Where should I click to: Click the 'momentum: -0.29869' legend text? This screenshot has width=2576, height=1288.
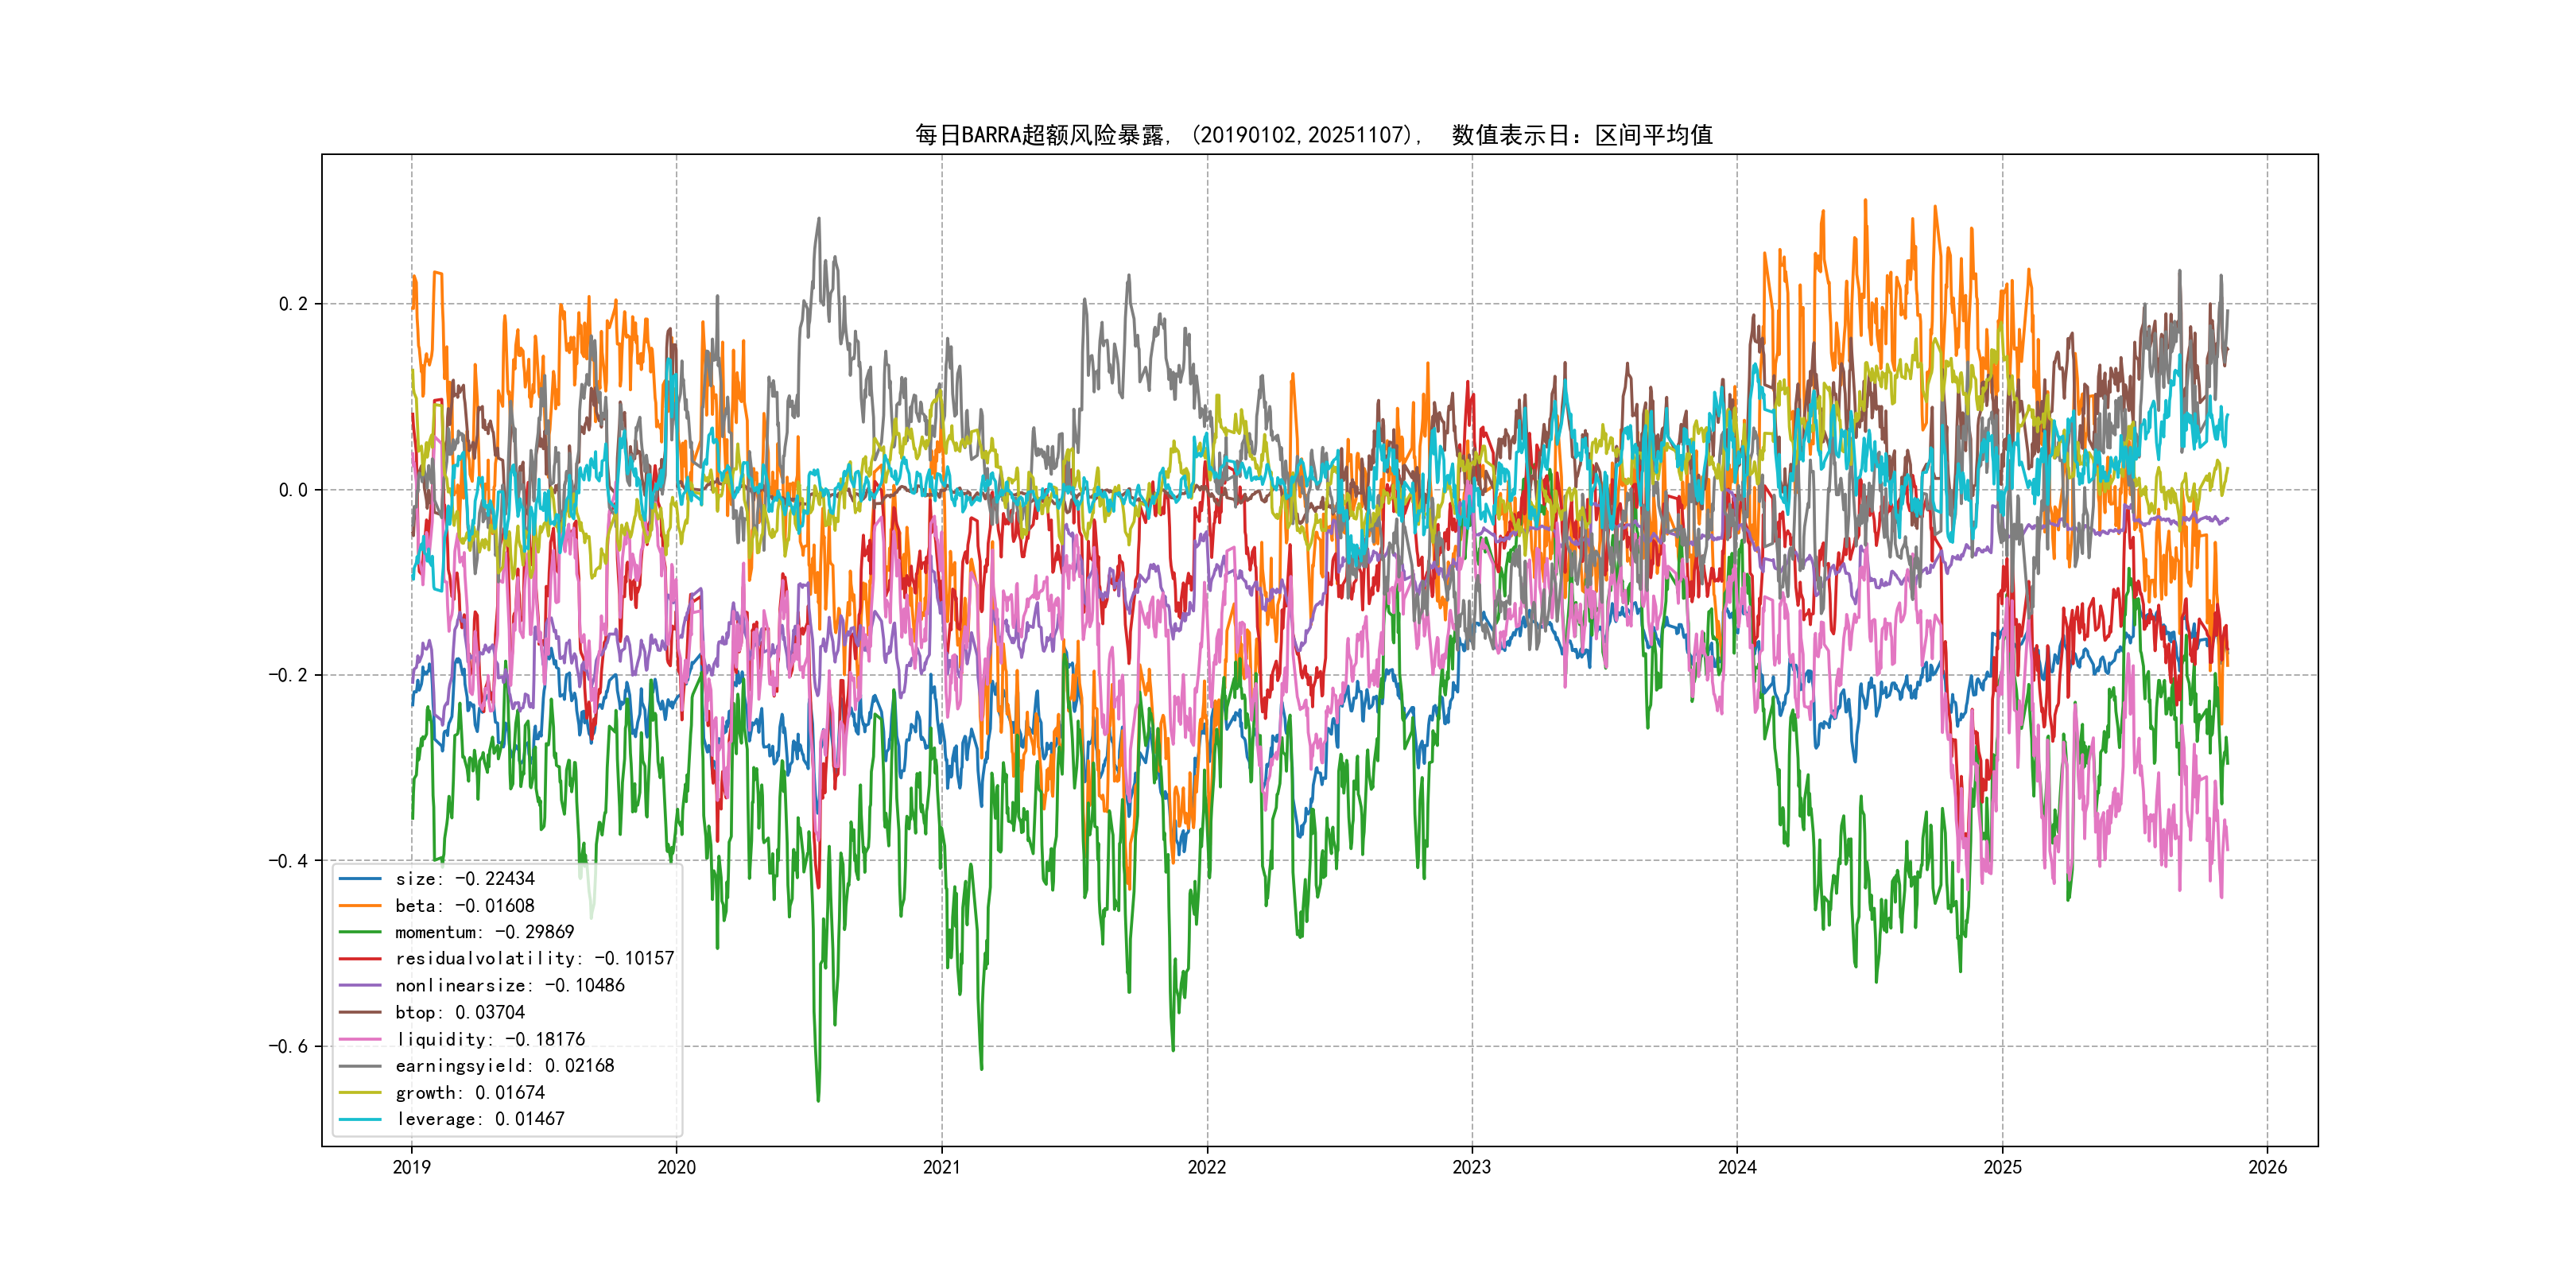pyautogui.click(x=484, y=932)
